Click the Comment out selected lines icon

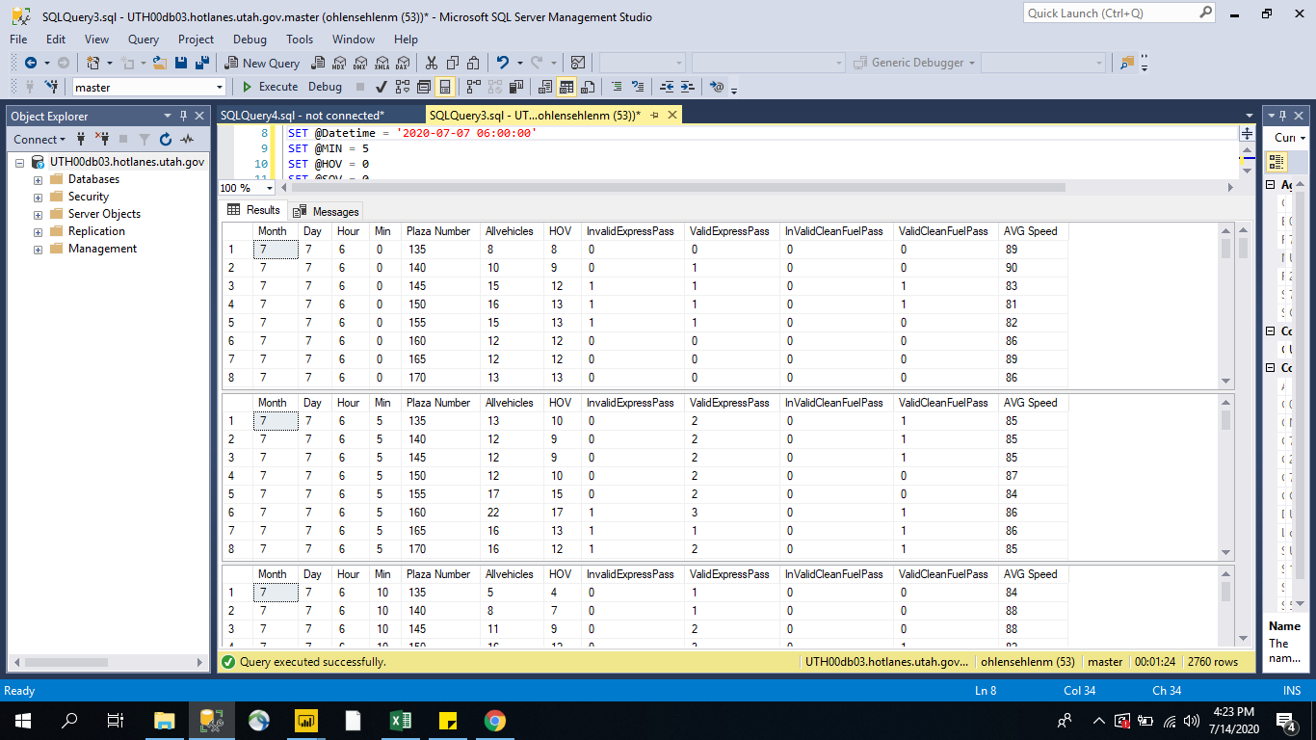(617, 87)
